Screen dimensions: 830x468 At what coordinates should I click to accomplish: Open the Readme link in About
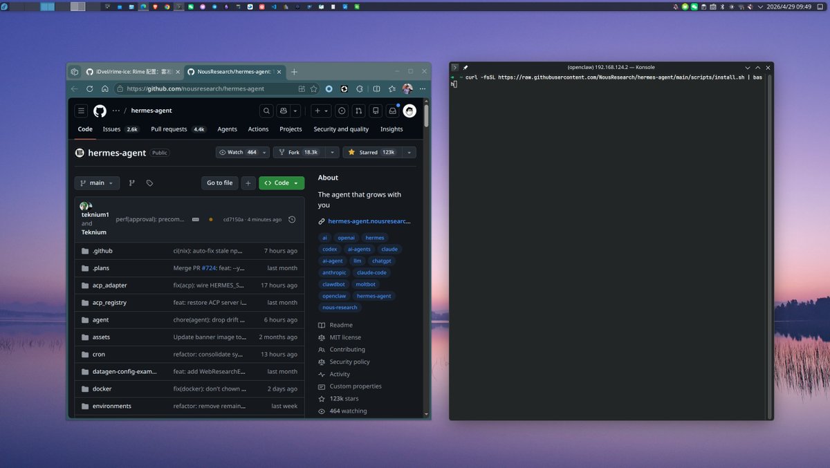tap(341, 325)
